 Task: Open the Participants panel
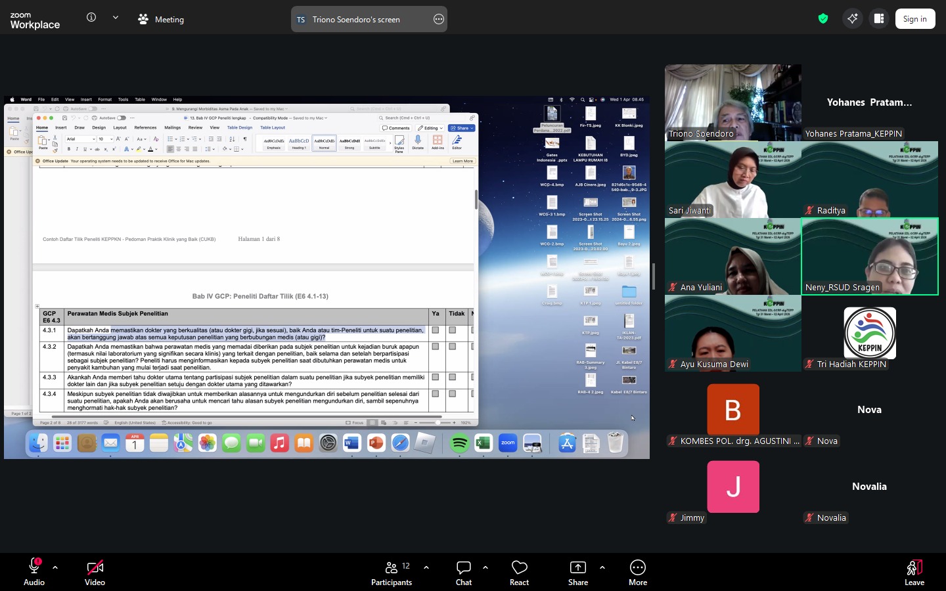point(392,567)
